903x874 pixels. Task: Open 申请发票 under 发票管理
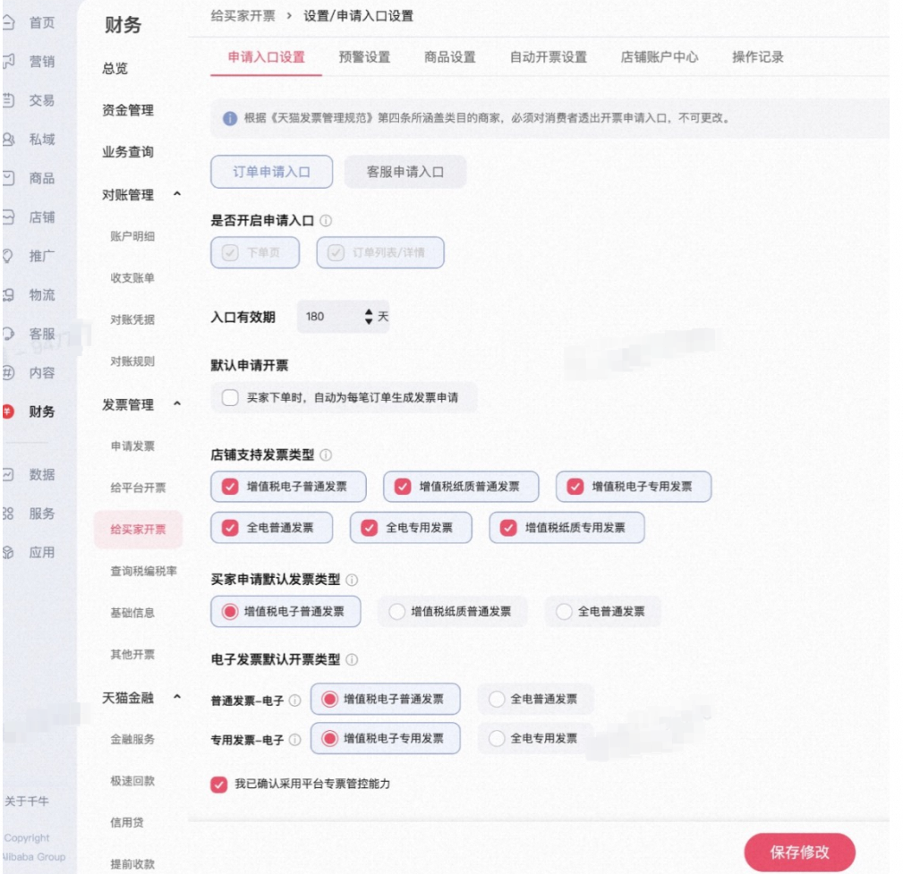132,445
